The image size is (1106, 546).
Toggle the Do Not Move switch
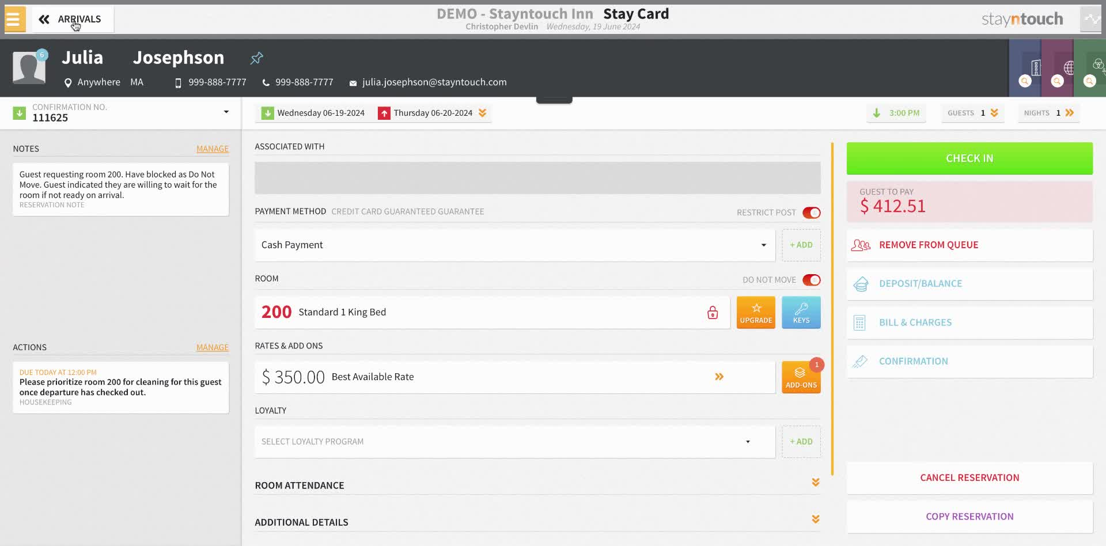pyautogui.click(x=811, y=280)
